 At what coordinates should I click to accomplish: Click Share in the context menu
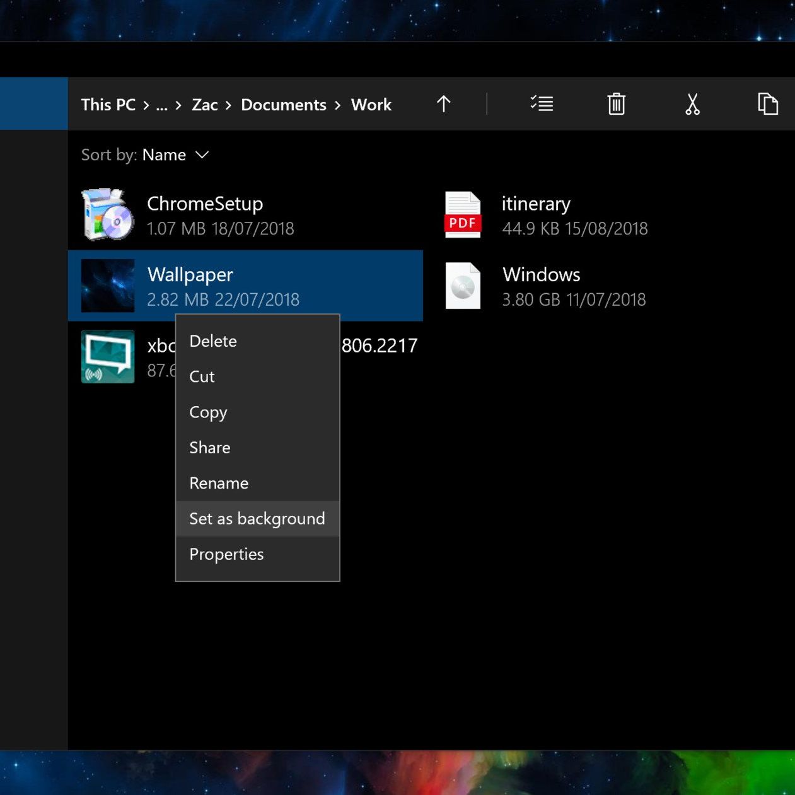click(210, 448)
